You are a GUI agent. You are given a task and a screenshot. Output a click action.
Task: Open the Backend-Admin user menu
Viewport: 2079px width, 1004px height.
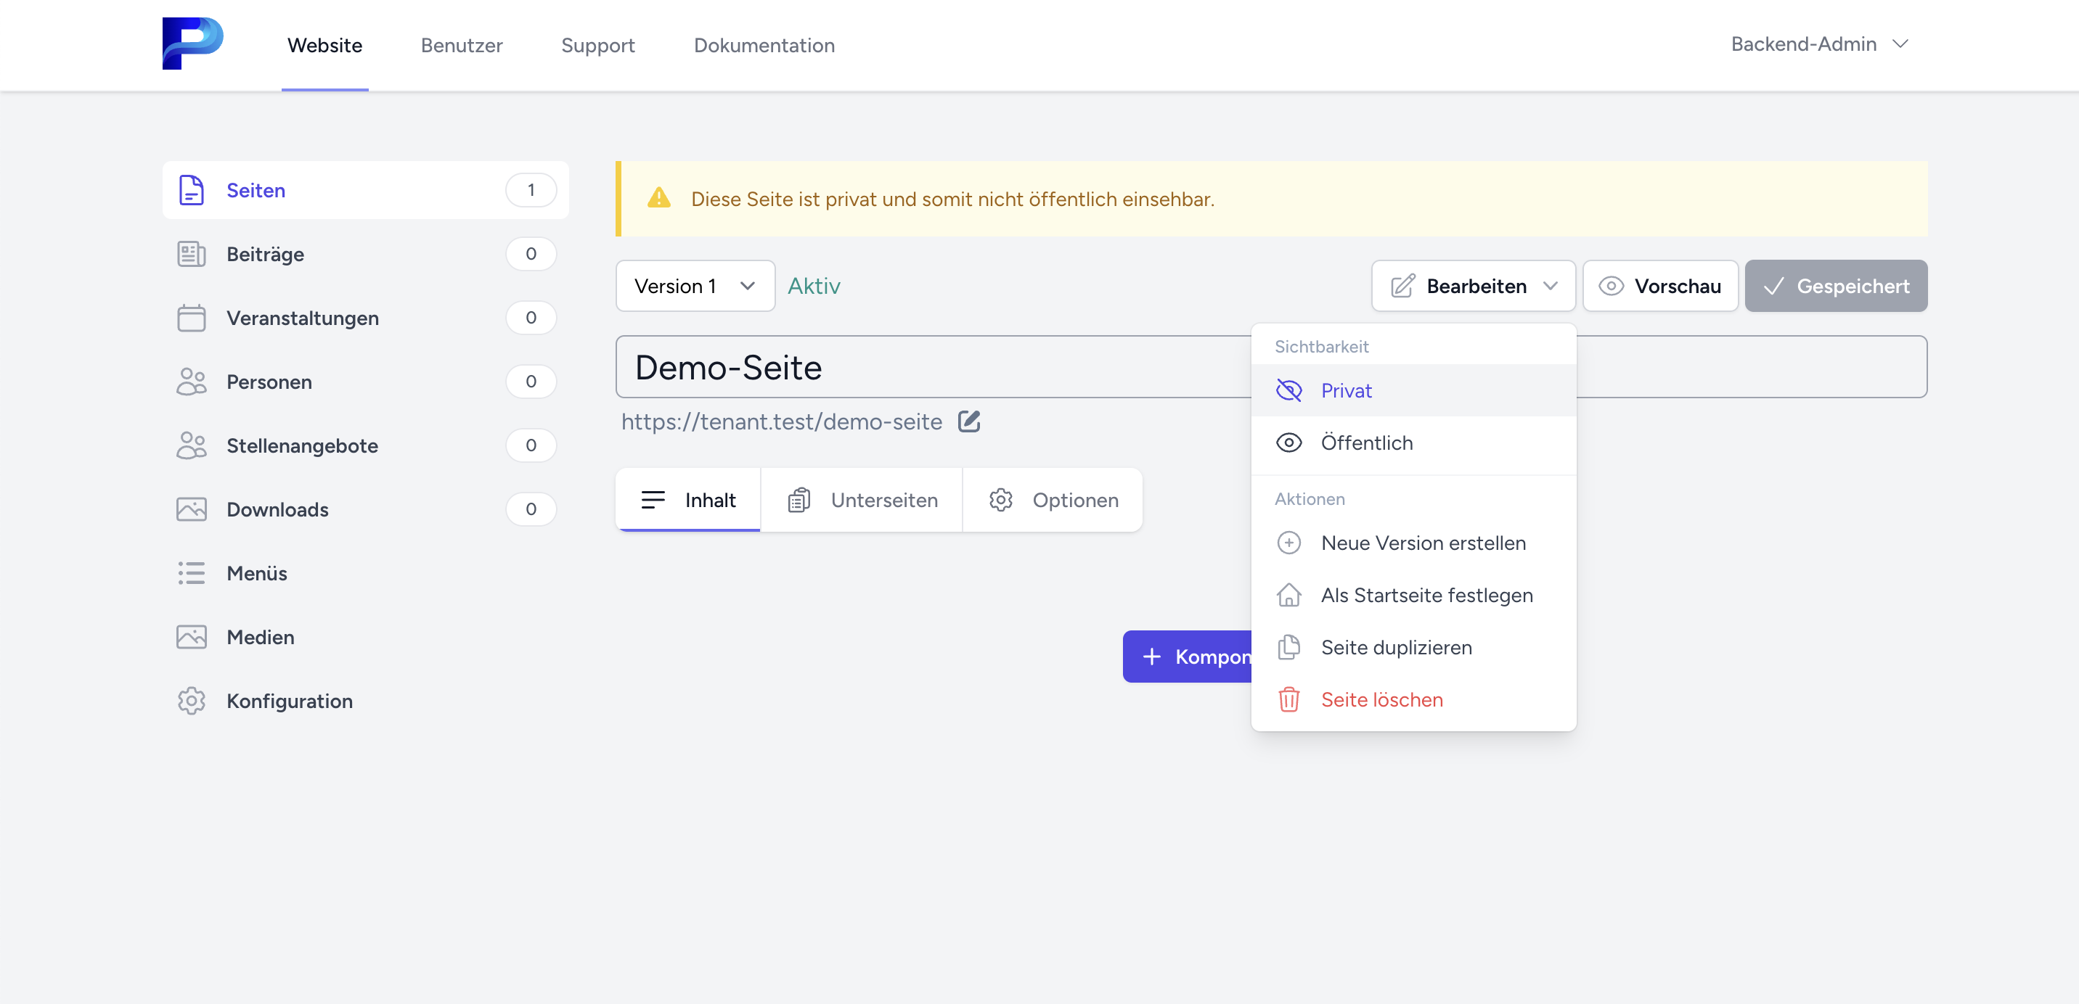pos(1818,44)
